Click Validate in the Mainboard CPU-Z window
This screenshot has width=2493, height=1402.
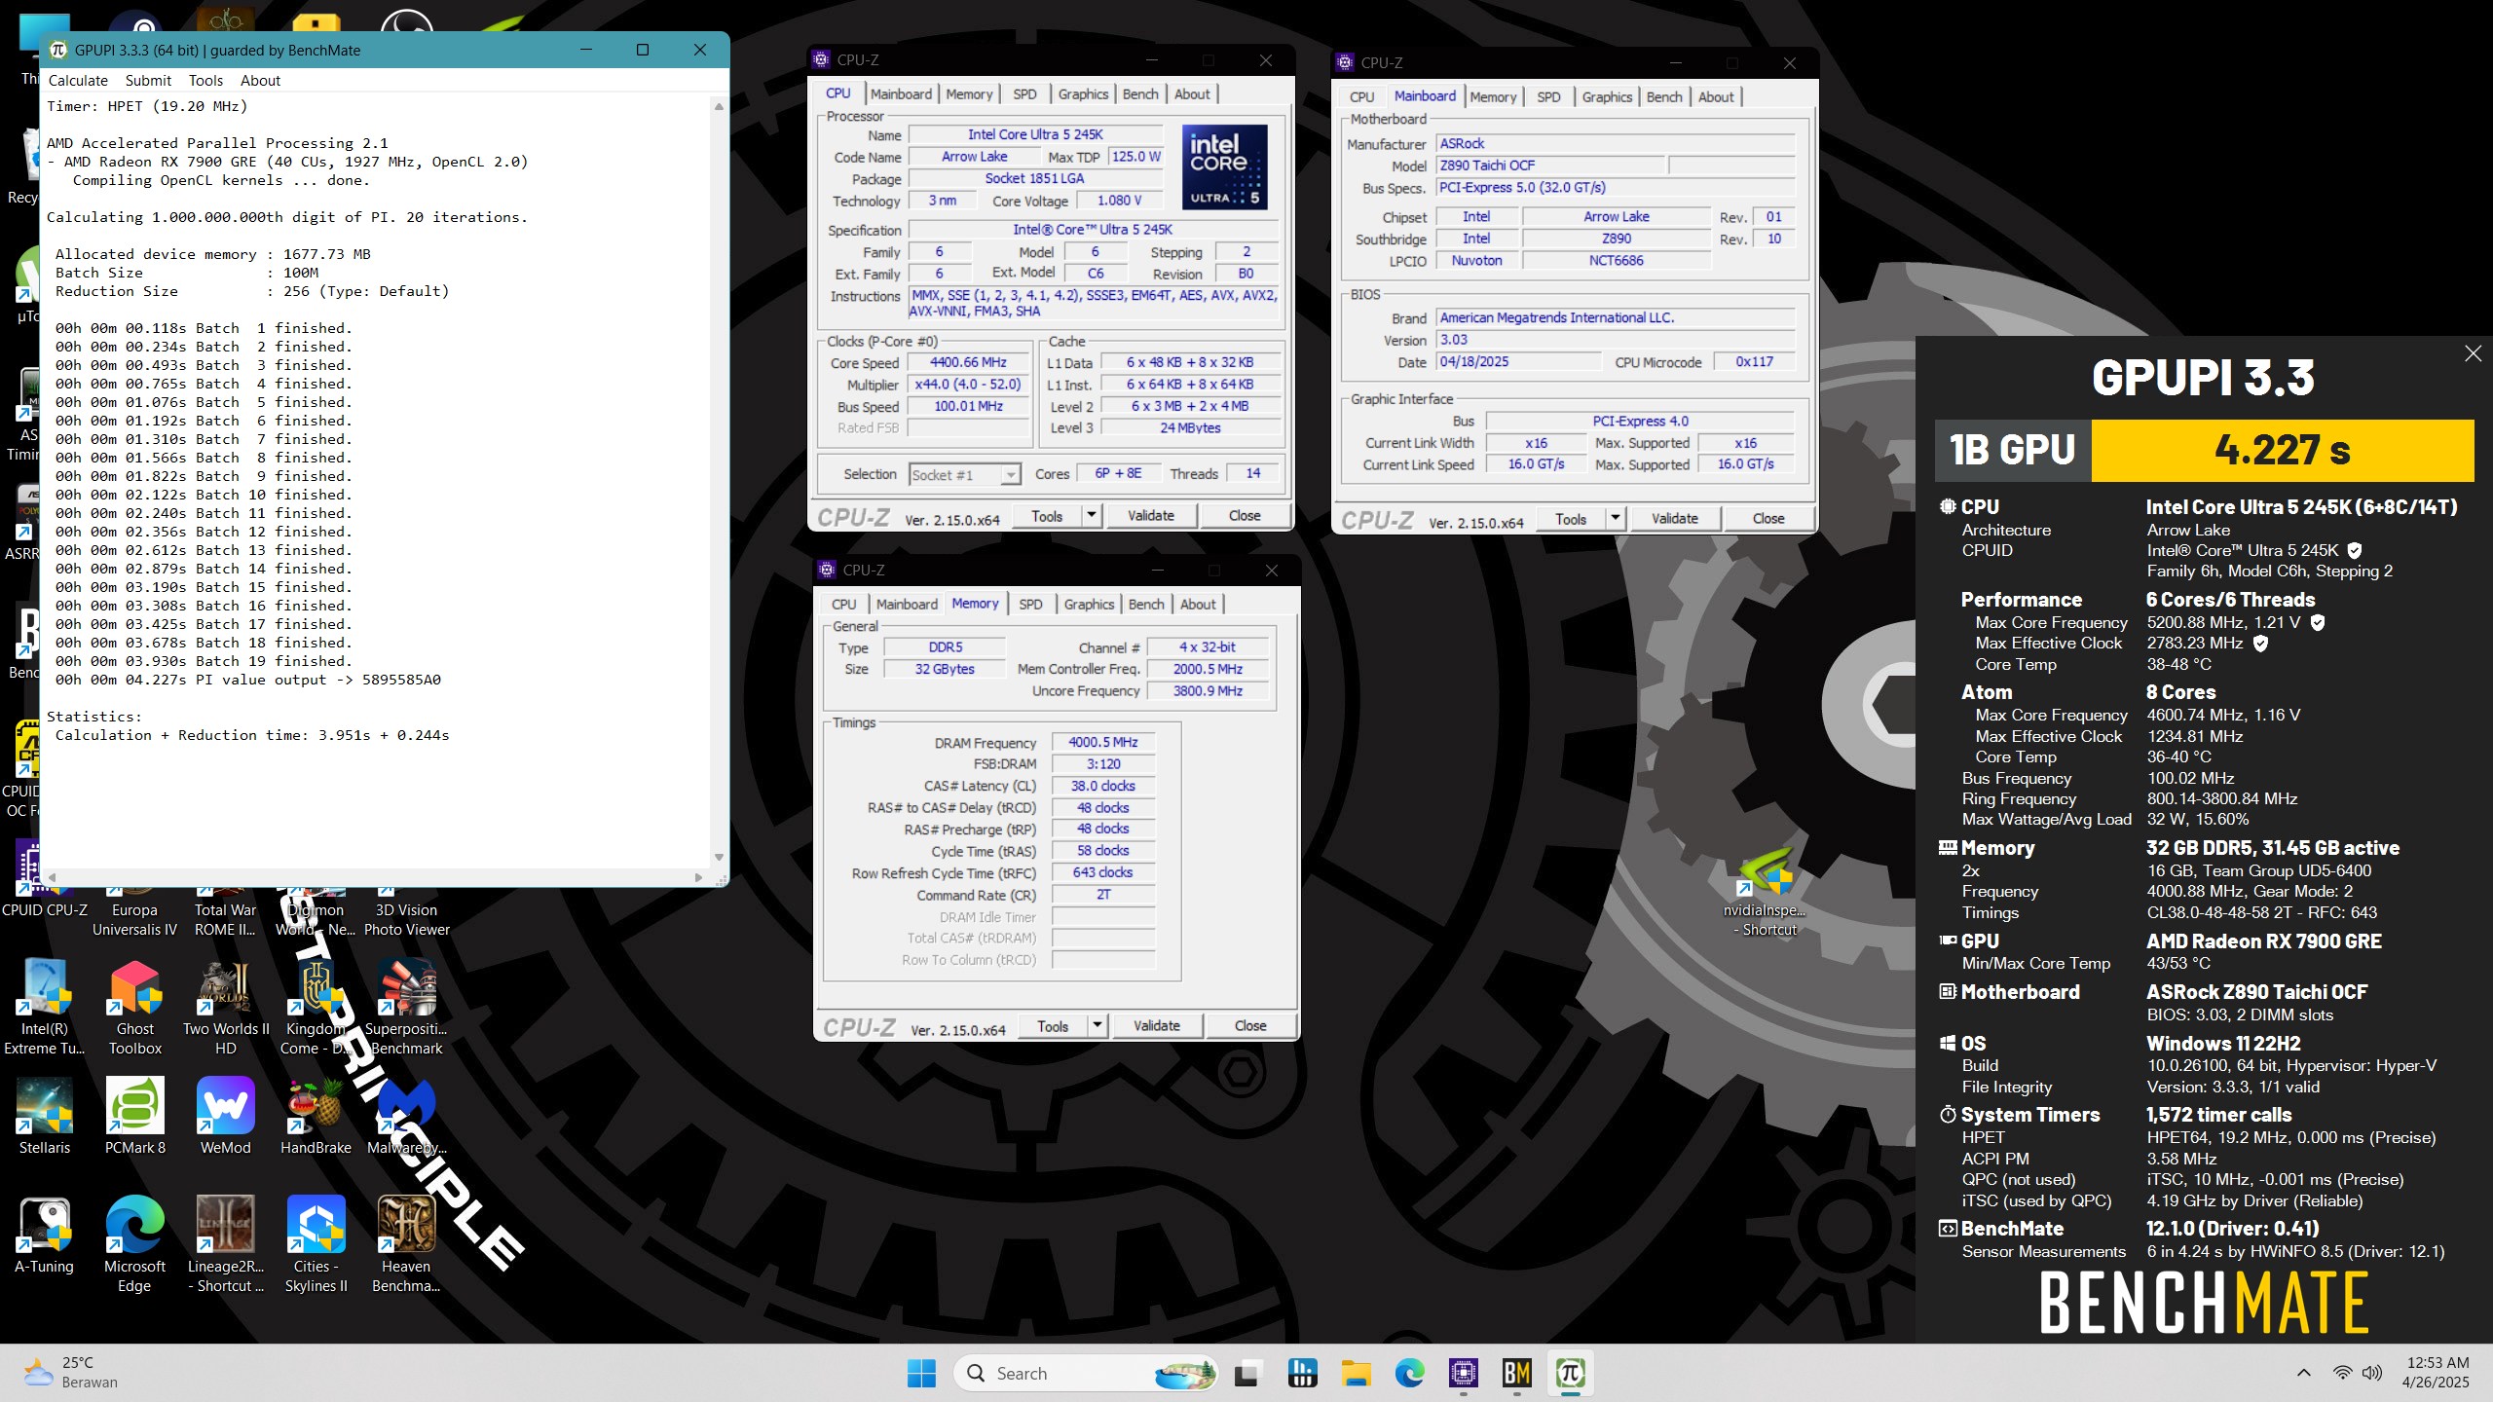pyautogui.click(x=1675, y=519)
